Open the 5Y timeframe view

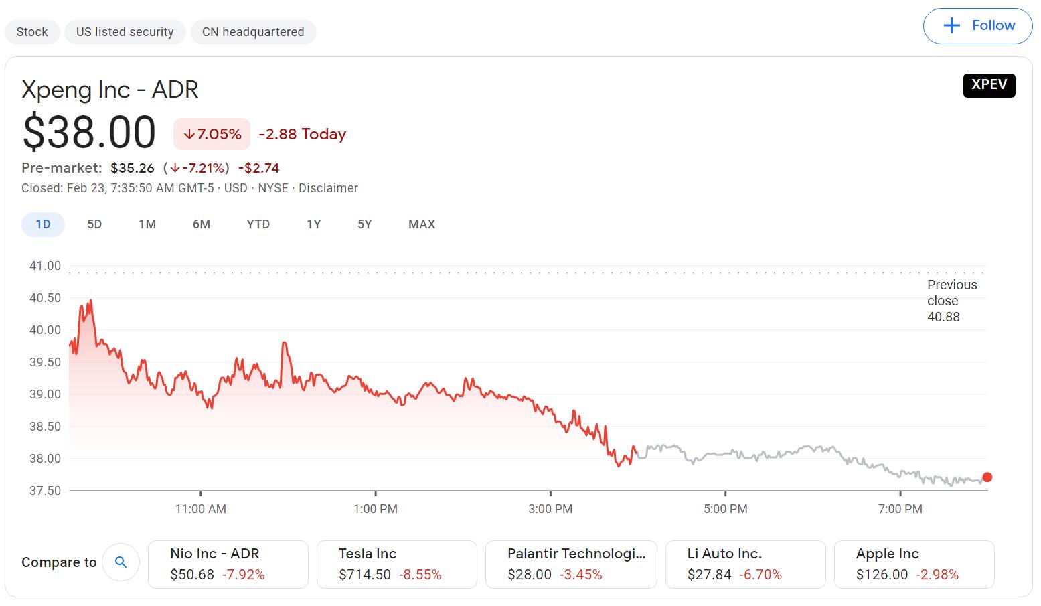(364, 224)
